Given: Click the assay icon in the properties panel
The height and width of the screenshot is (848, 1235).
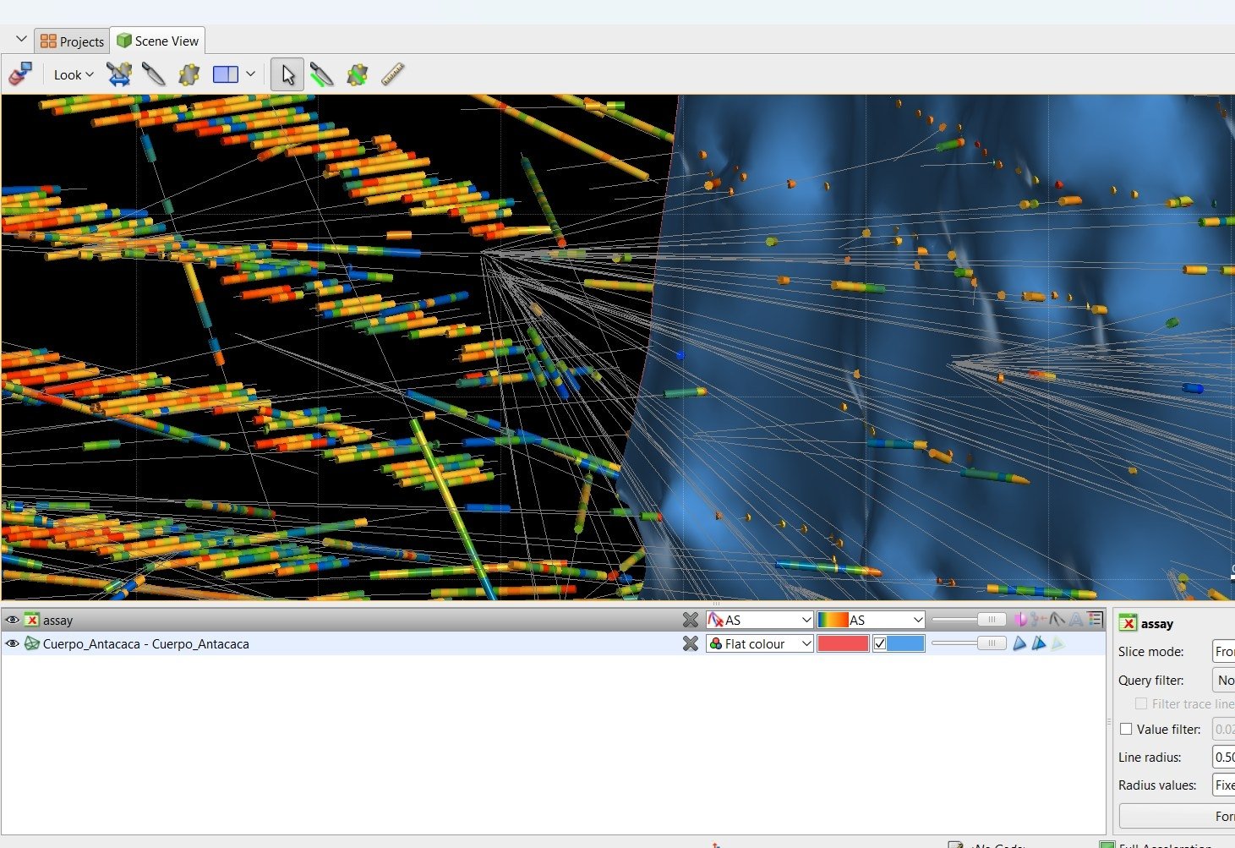Looking at the screenshot, I should pyautogui.click(x=1128, y=623).
